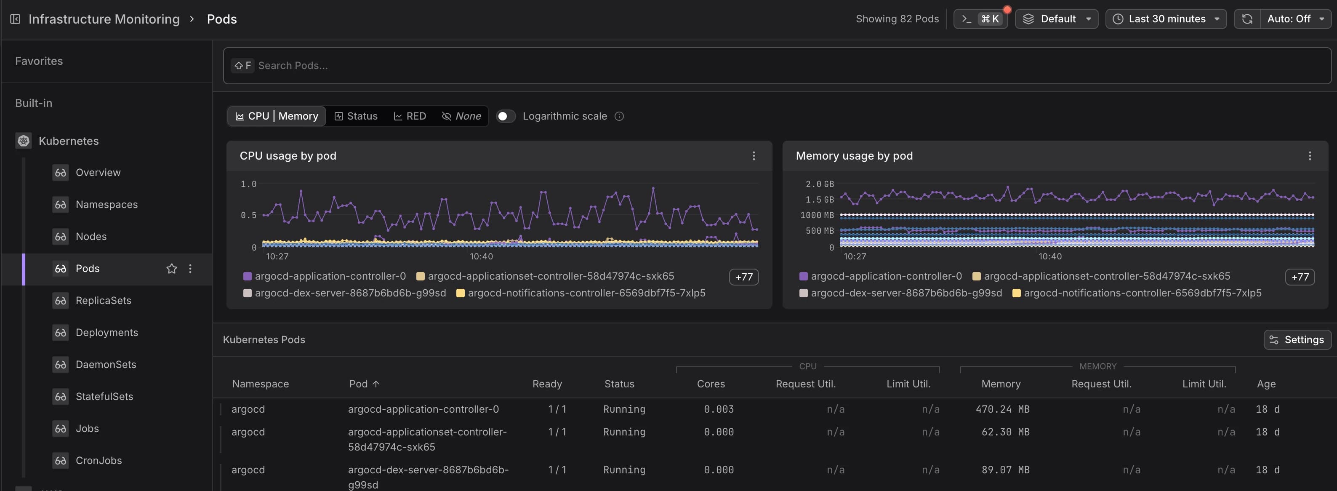Open argocd-application-controller-0 pod row

[775, 409]
